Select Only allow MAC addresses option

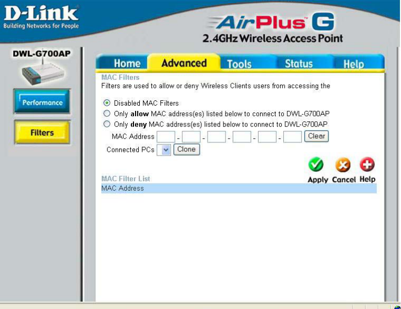tap(107, 114)
